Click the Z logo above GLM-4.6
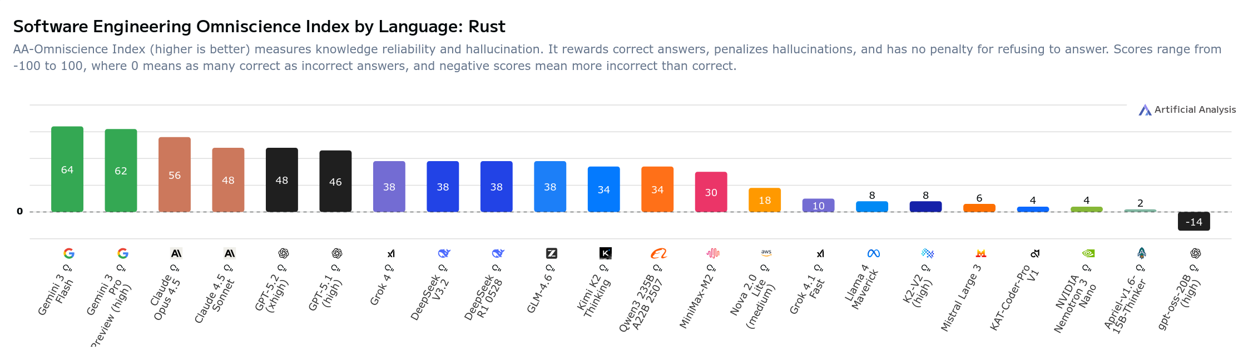Screen dimensions: 1253x360 tap(551, 253)
